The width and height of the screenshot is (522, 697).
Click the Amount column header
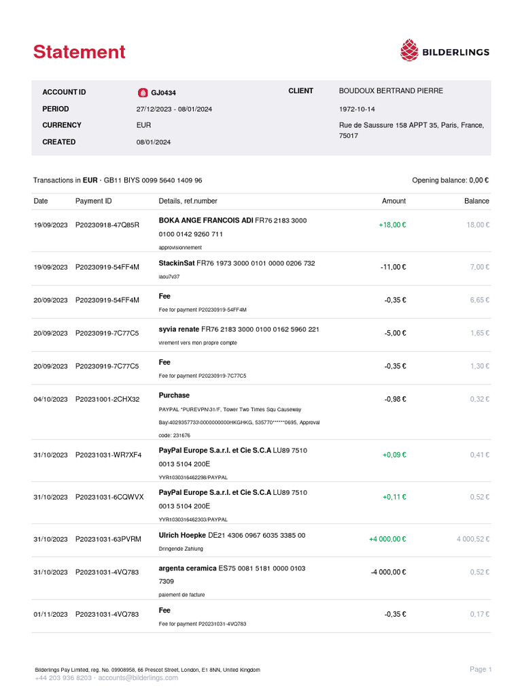coord(394,201)
